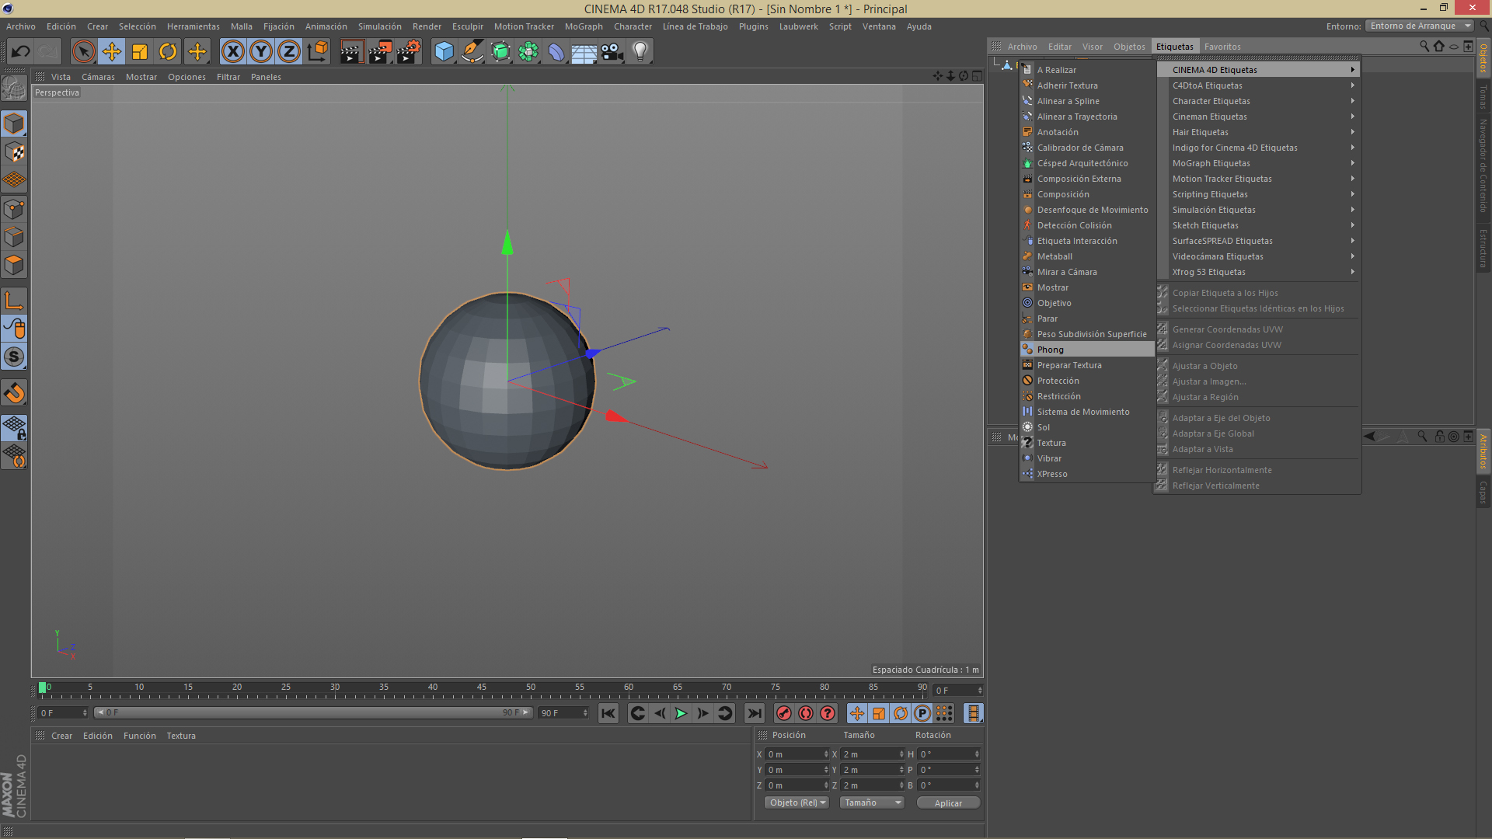Expand the MoGraph Etiquetas submenu
This screenshot has width=1492, height=839.
coord(1259,163)
